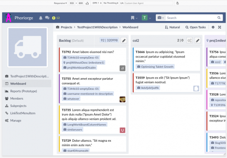The width and height of the screenshot is (227, 158).
Task: Open the similarusers project tag
Action: point(73,130)
